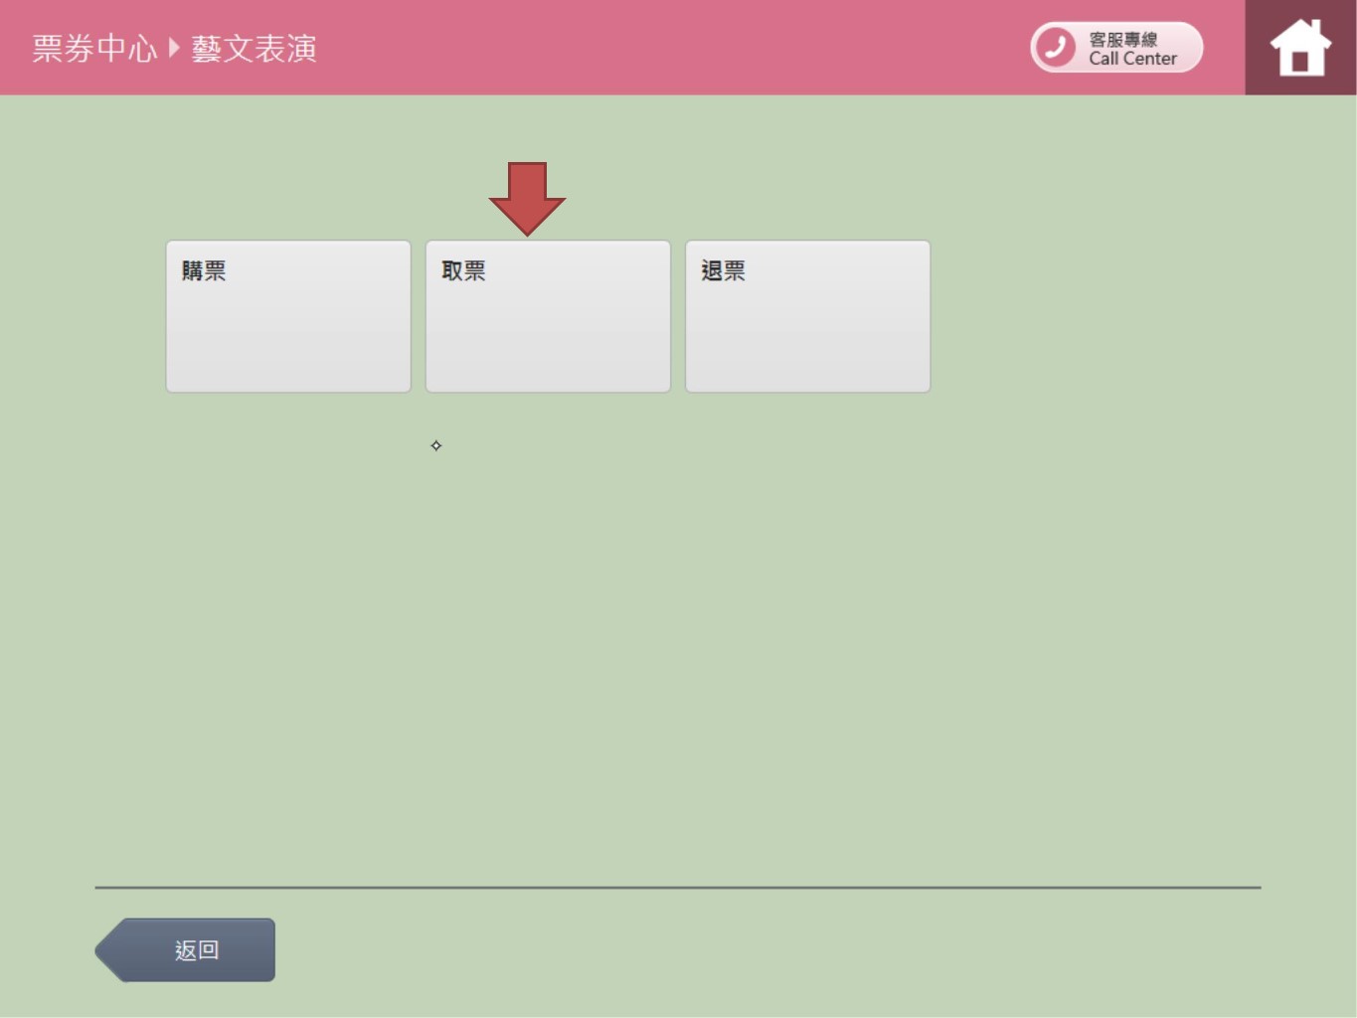Click the red downward arrow indicator
The image size is (1357, 1018).
coord(527,197)
